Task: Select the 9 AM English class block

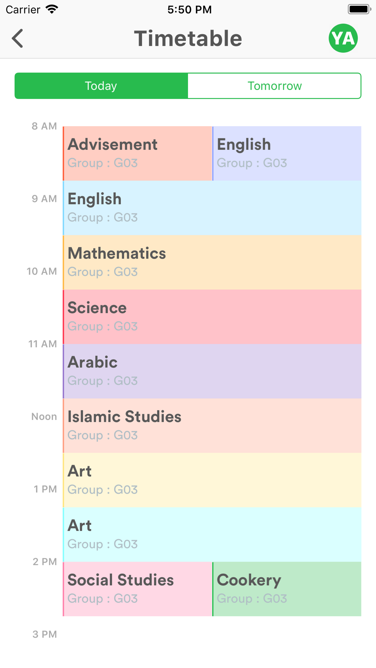Action: pos(212,208)
